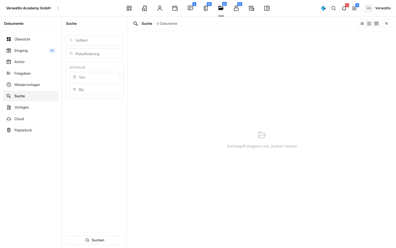Open the Cloud section
The height and width of the screenshot is (248, 396).
tap(31, 119)
